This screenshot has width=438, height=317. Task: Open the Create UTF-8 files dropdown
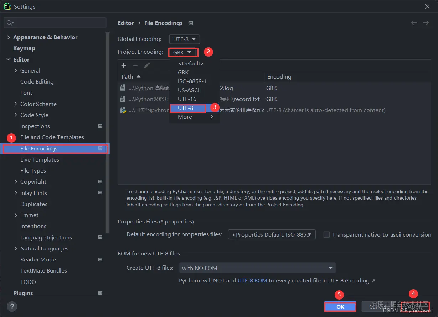[x=257, y=268]
